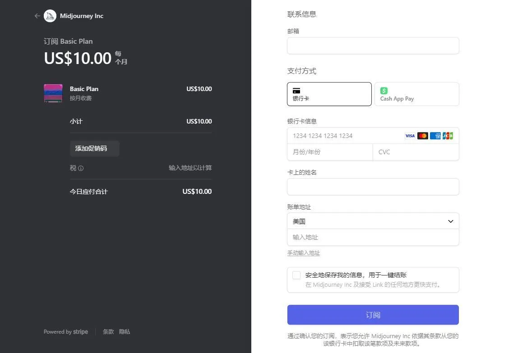Image resolution: width=513 pixels, height=353 pixels.
Task: Click the back arrow beside Midjourney Inc
Action: point(37,16)
